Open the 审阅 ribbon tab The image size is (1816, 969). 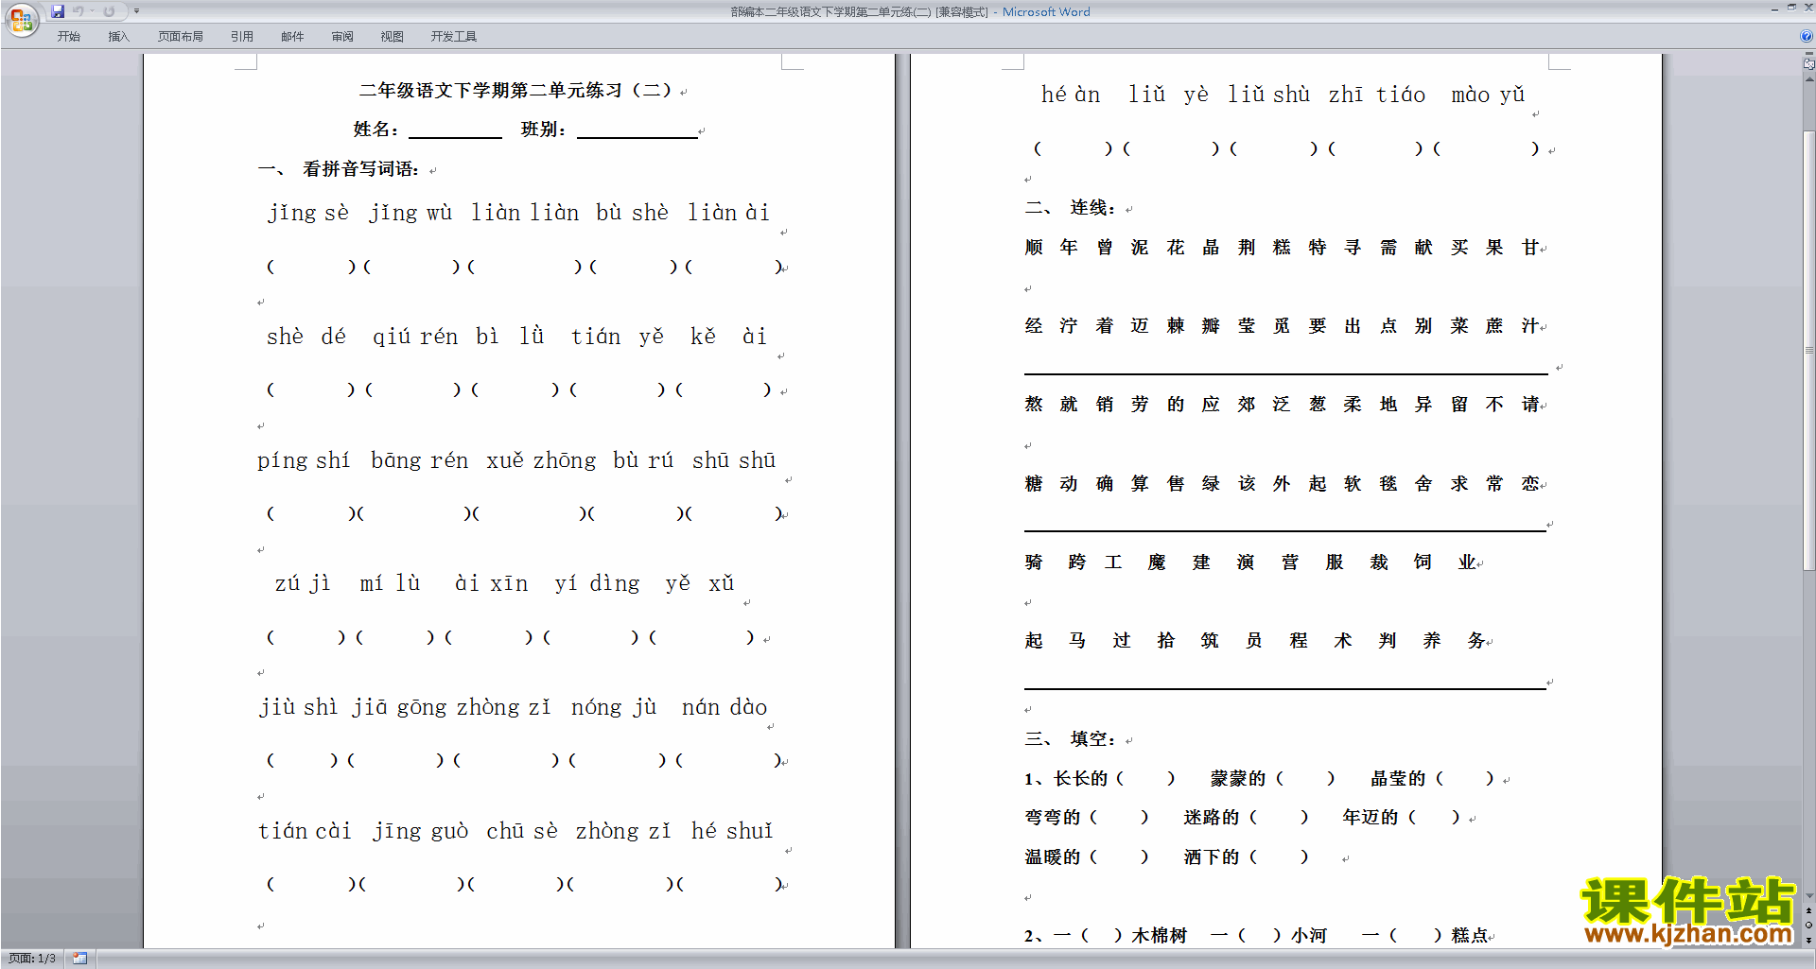342,37
